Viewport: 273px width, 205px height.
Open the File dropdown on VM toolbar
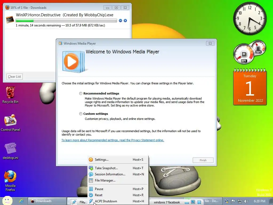(82, 202)
